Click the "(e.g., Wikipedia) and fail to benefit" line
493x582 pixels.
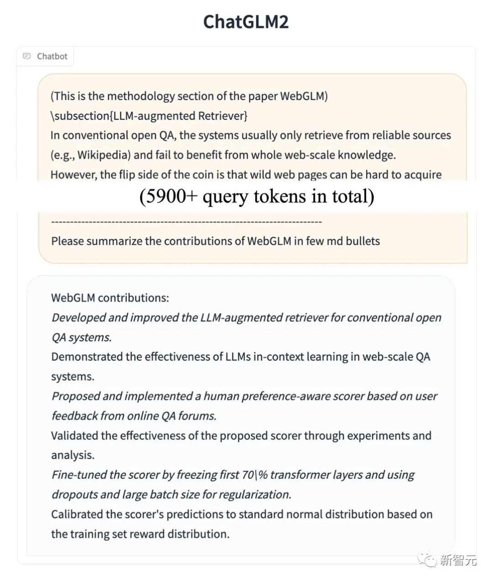223,155
